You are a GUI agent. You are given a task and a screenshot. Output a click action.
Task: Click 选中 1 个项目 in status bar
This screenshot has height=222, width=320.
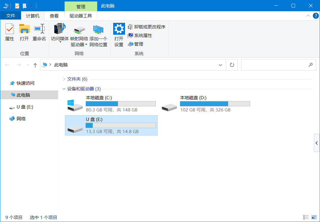click(44, 217)
